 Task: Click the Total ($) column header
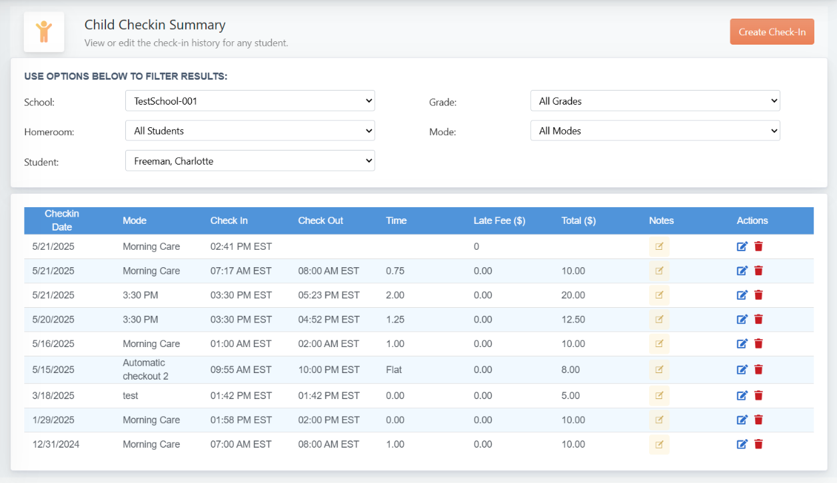[578, 221]
